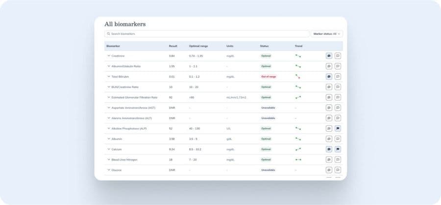Click the Search biomarkers input field
This screenshot has height=205, width=441.
(206, 34)
